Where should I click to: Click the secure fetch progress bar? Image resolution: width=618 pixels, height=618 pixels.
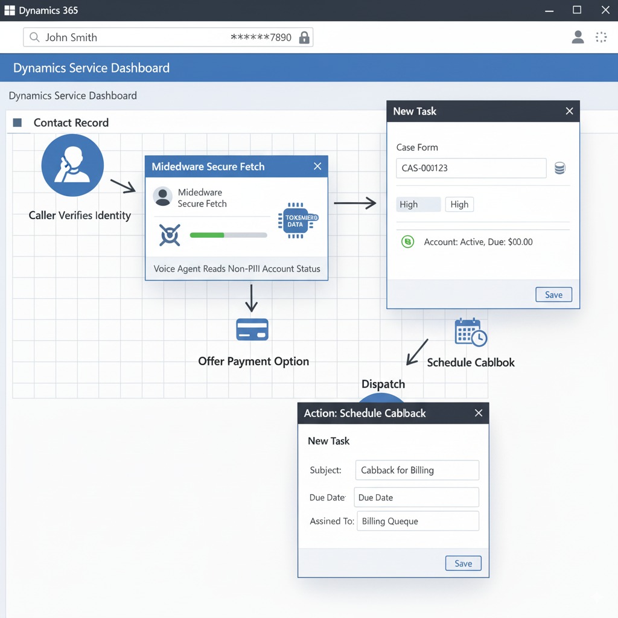tap(228, 235)
